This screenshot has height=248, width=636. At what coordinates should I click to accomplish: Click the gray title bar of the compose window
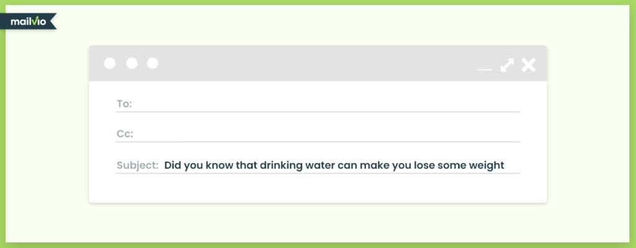pyautogui.click(x=318, y=63)
